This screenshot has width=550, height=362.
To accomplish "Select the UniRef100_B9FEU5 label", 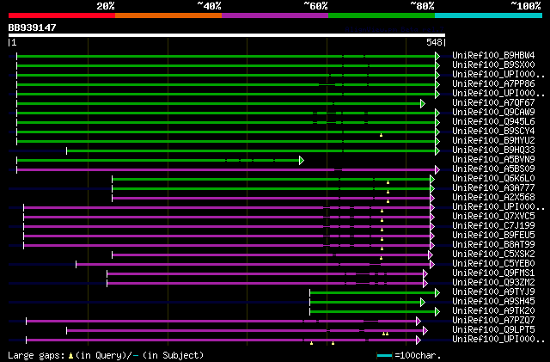I will pyautogui.click(x=493, y=235).
